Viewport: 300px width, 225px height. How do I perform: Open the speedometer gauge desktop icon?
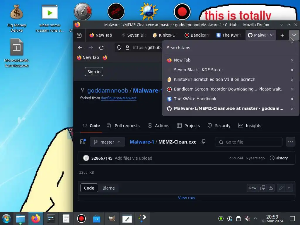tap(83, 11)
